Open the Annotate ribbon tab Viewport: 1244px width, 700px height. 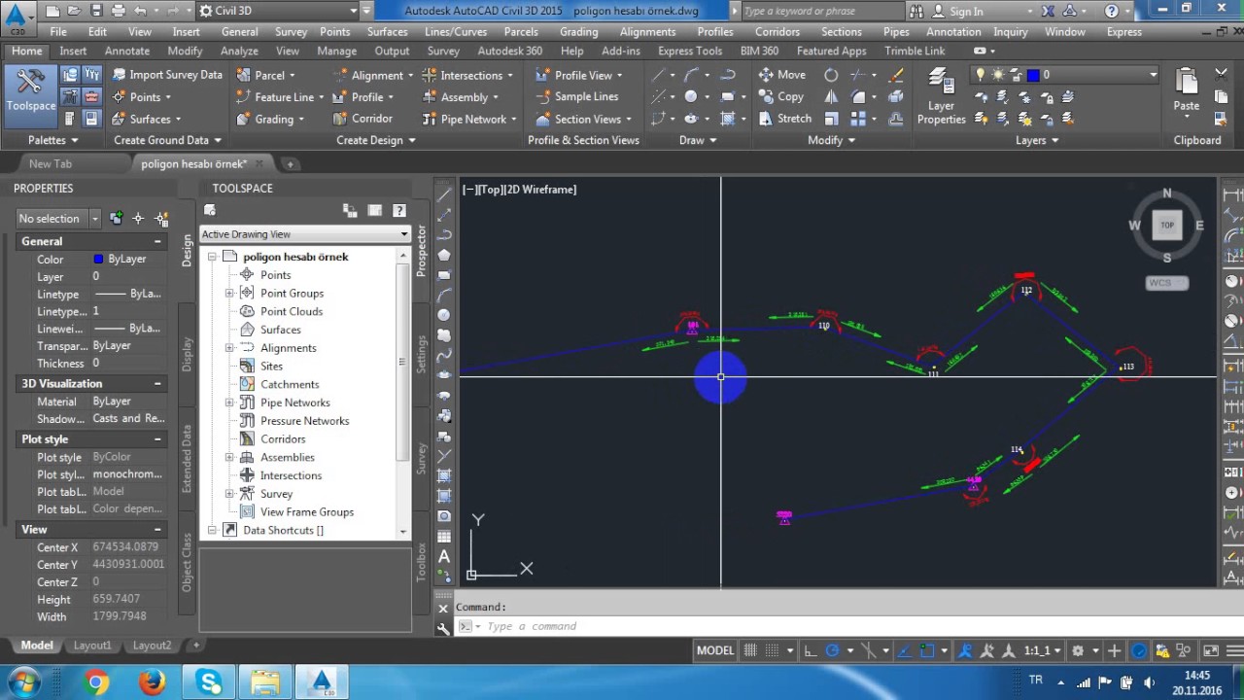pyautogui.click(x=127, y=51)
